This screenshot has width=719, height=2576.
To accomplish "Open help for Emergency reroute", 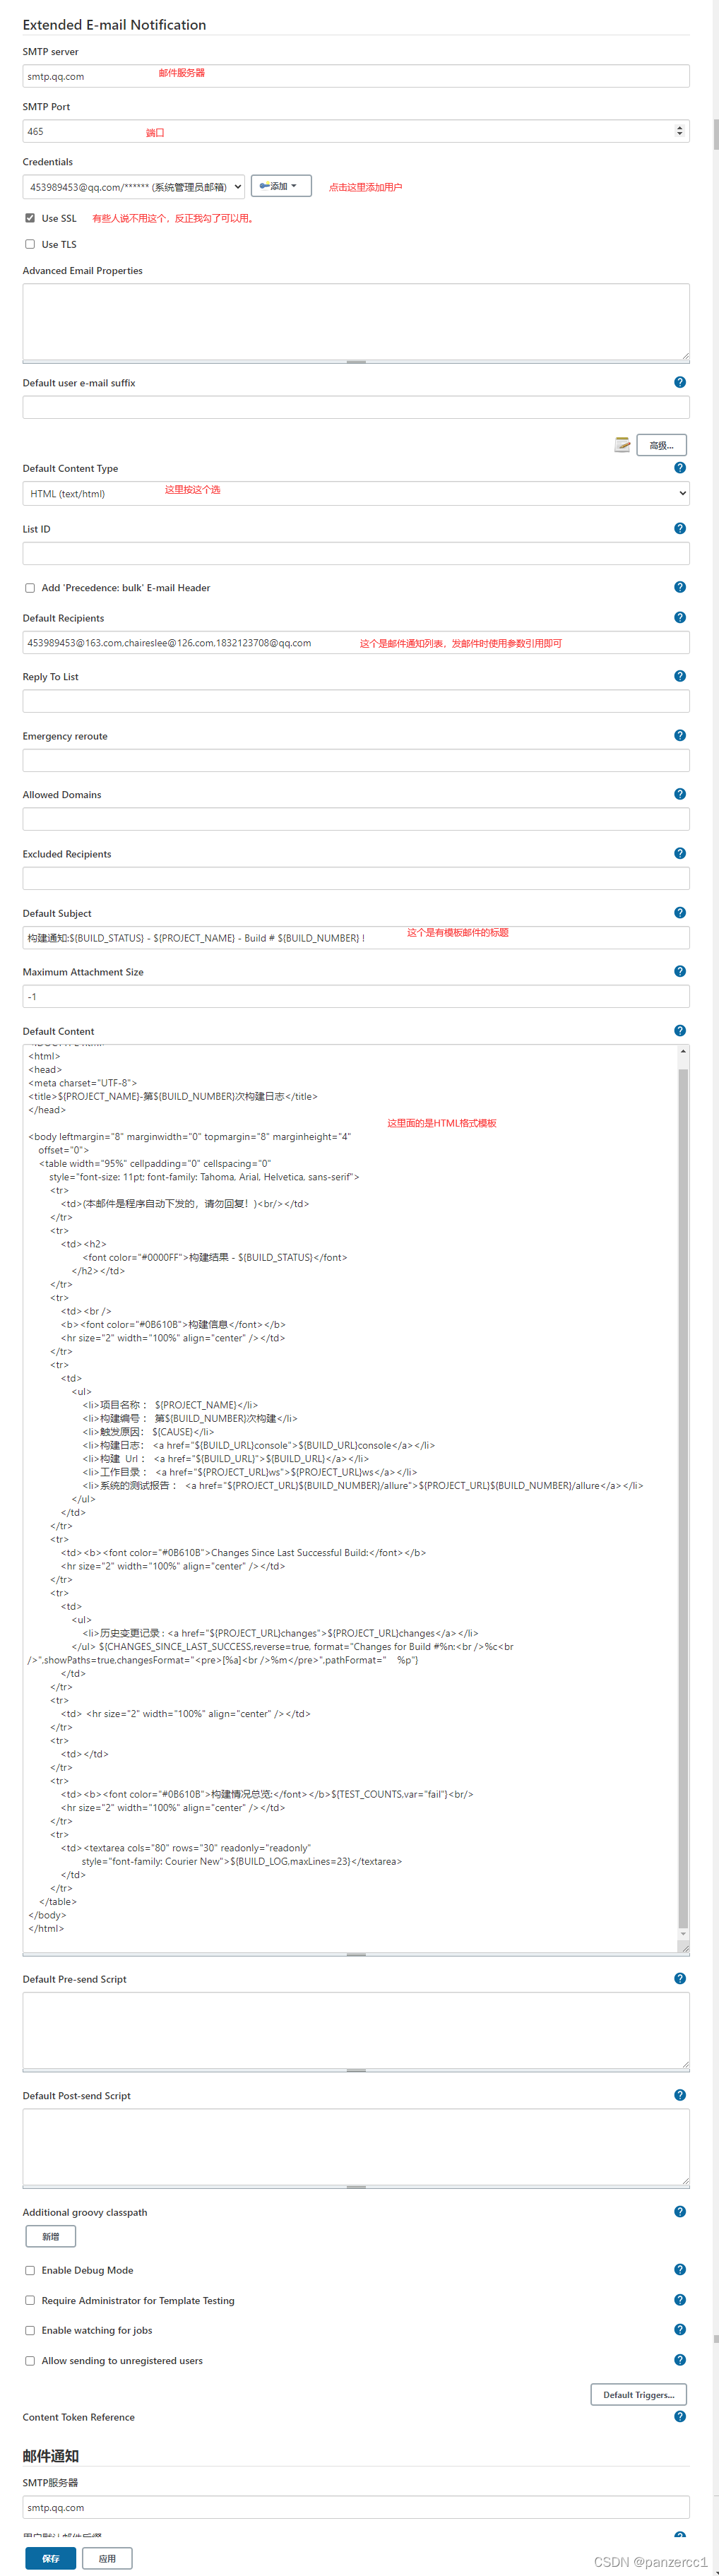I will tap(680, 735).
